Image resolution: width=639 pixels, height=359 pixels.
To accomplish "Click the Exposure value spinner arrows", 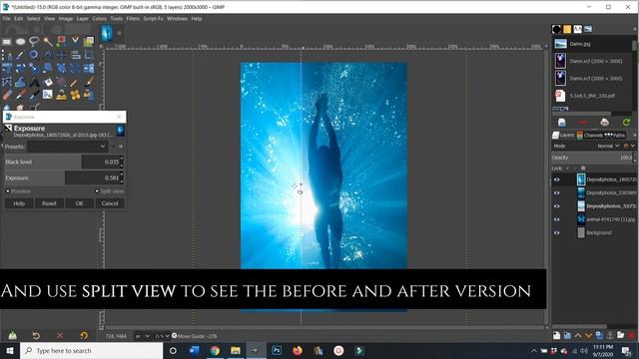I will (122, 178).
